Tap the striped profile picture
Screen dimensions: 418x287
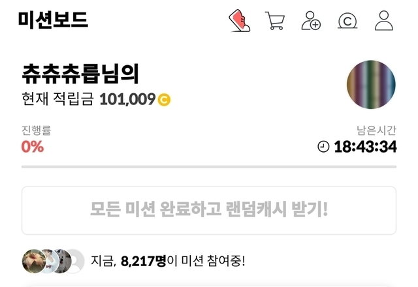point(371,85)
